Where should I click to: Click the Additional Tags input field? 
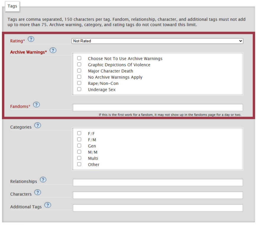(x=157, y=208)
